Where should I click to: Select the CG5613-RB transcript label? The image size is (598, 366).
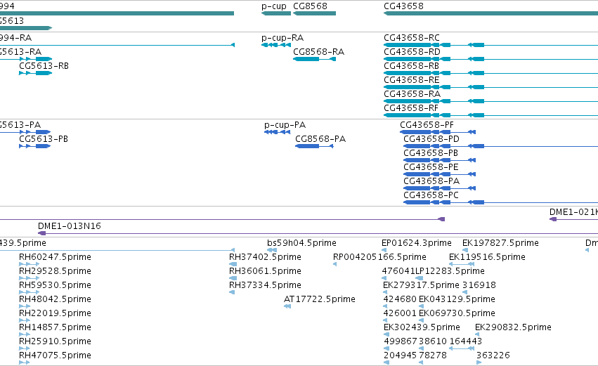click(44, 66)
